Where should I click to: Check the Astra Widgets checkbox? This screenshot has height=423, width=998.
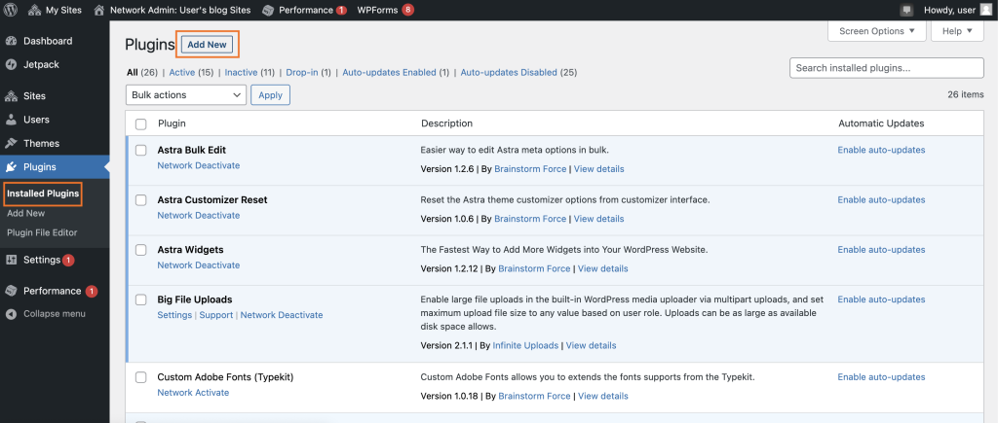(141, 250)
